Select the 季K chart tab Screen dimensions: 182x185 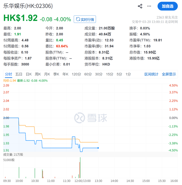56,74
